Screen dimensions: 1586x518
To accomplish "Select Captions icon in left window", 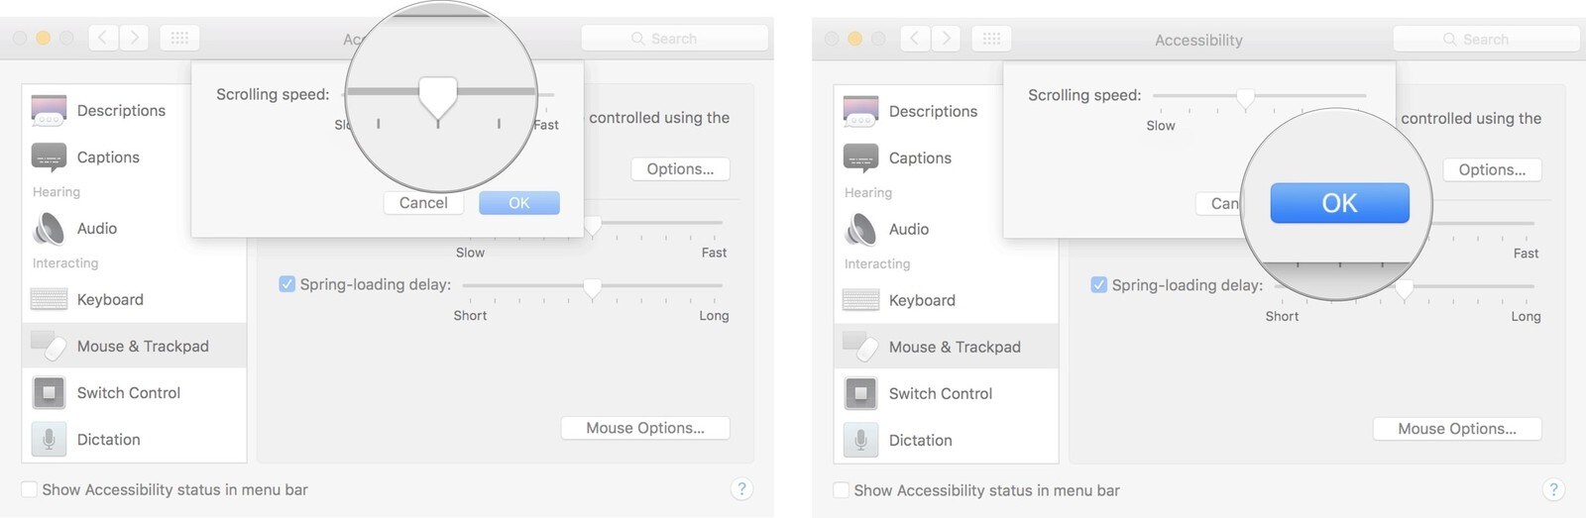I will pos(49,157).
